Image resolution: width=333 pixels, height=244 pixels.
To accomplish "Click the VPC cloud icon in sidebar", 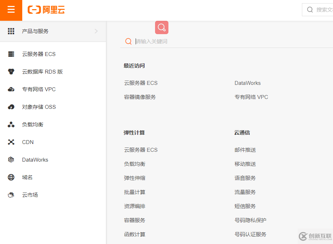I will pyautogui.click(x=11, y=89).
